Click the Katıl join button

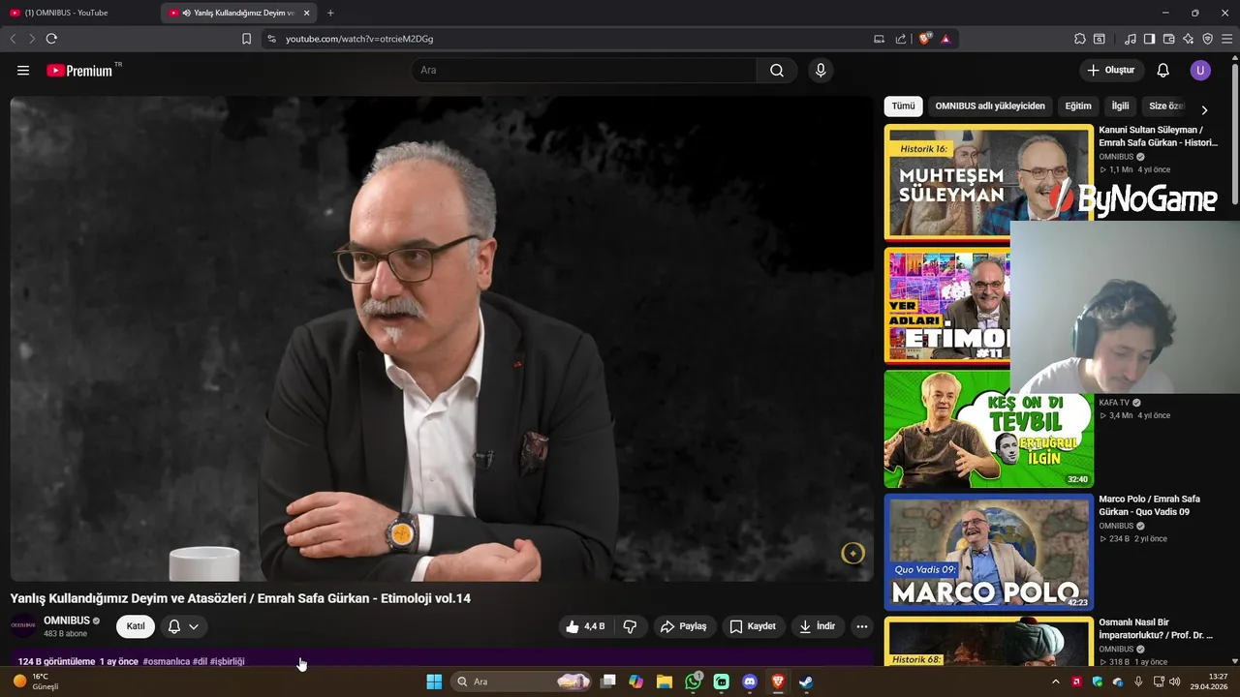point(136,626)
